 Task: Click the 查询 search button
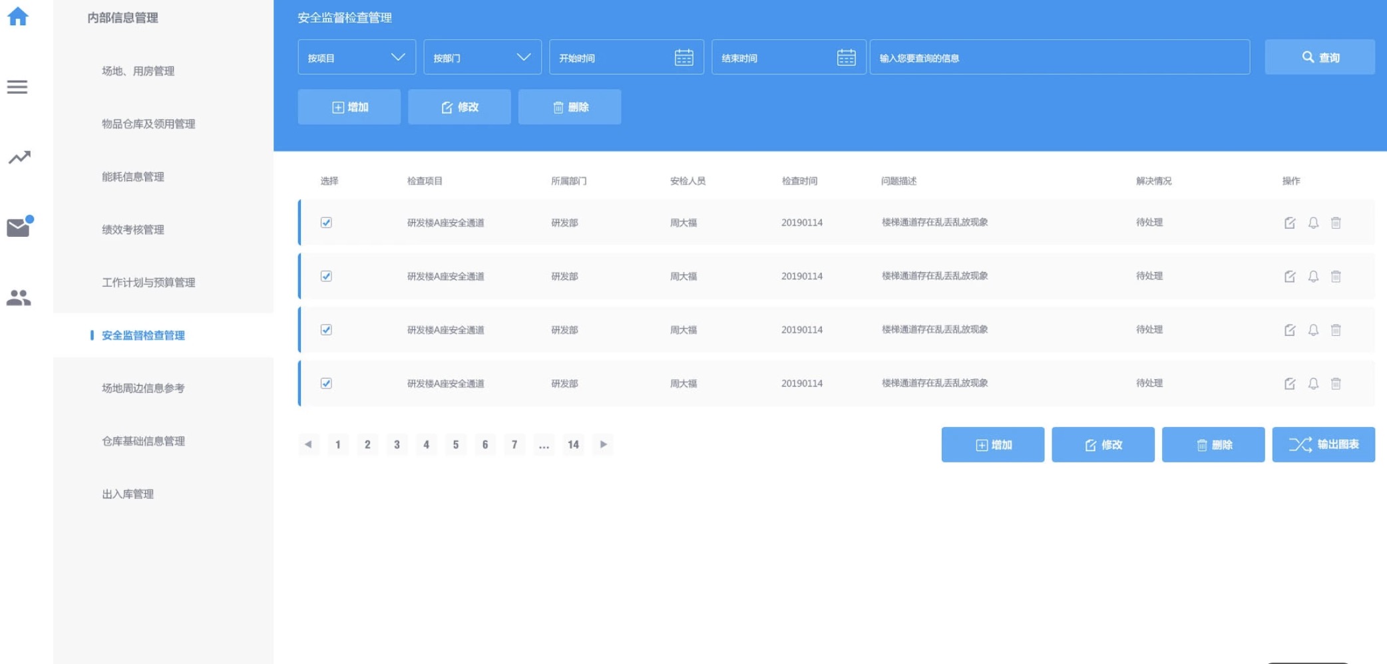pyautogui.click(x=1320, y=57)
